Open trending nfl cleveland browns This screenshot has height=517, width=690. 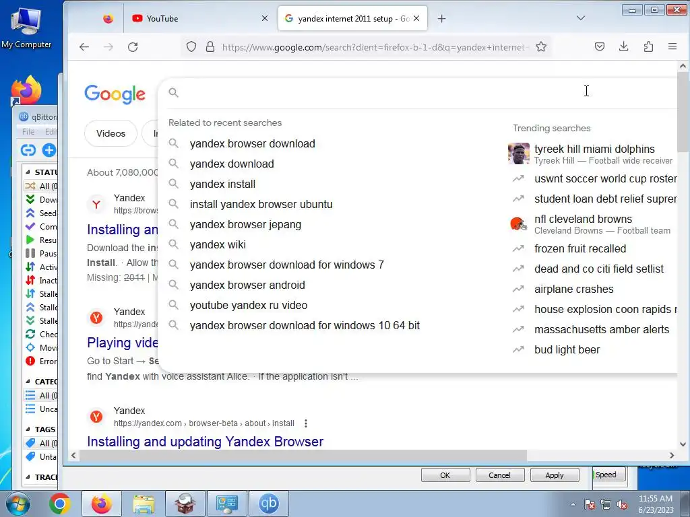pos(583,219)
